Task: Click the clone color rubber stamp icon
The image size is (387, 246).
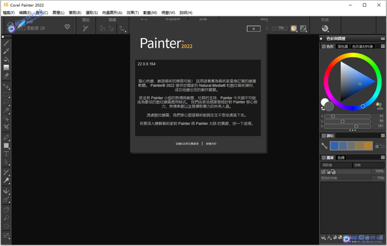Action: point(379,106)
